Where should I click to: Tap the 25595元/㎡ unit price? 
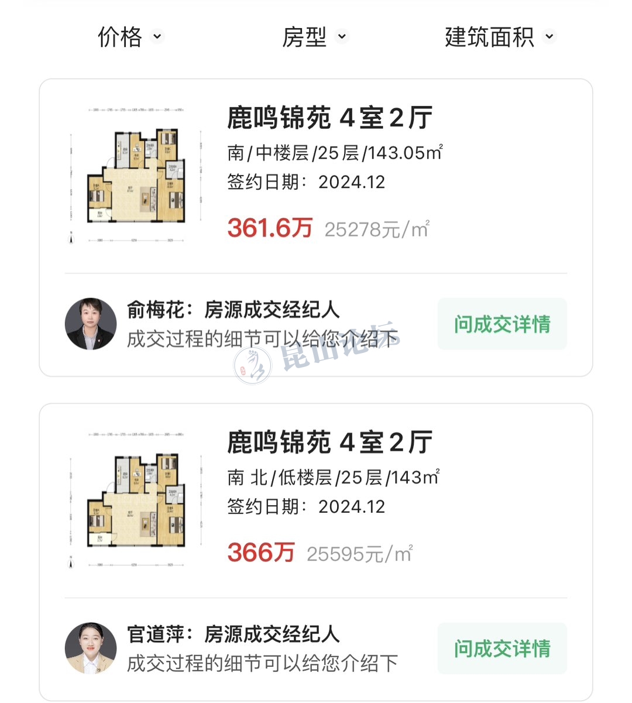tap(360, 554)
